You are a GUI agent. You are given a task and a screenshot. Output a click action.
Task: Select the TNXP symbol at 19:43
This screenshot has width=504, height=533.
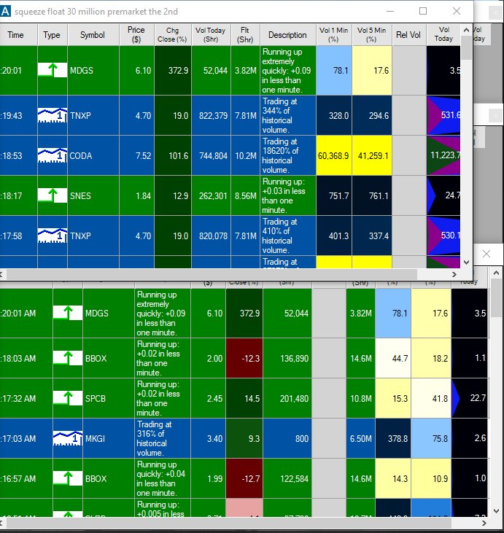(81, 116)
